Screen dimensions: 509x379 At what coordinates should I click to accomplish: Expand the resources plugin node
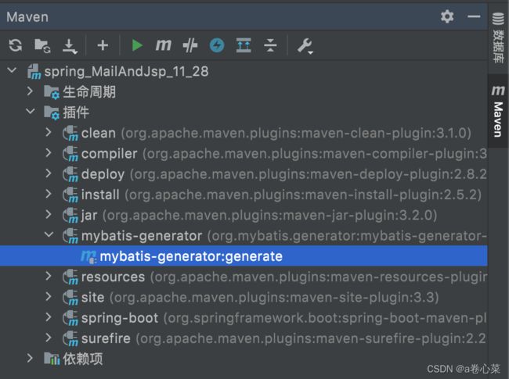click(49, 276)
